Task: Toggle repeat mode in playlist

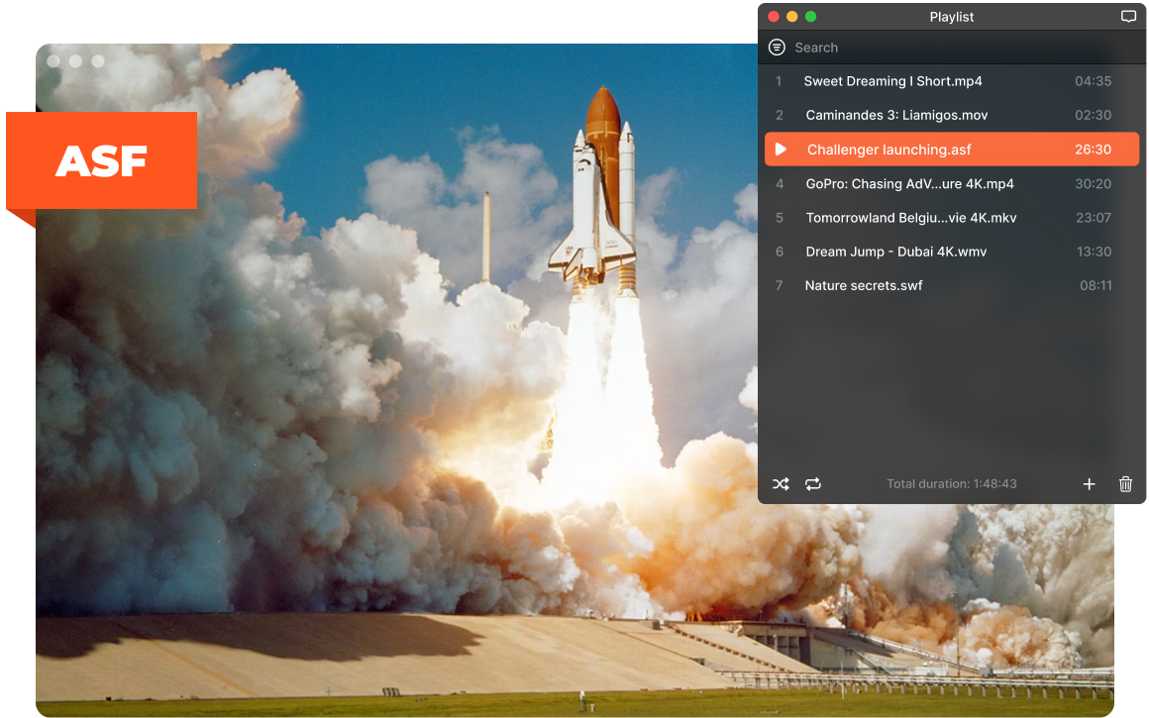Action: (812, 484)
